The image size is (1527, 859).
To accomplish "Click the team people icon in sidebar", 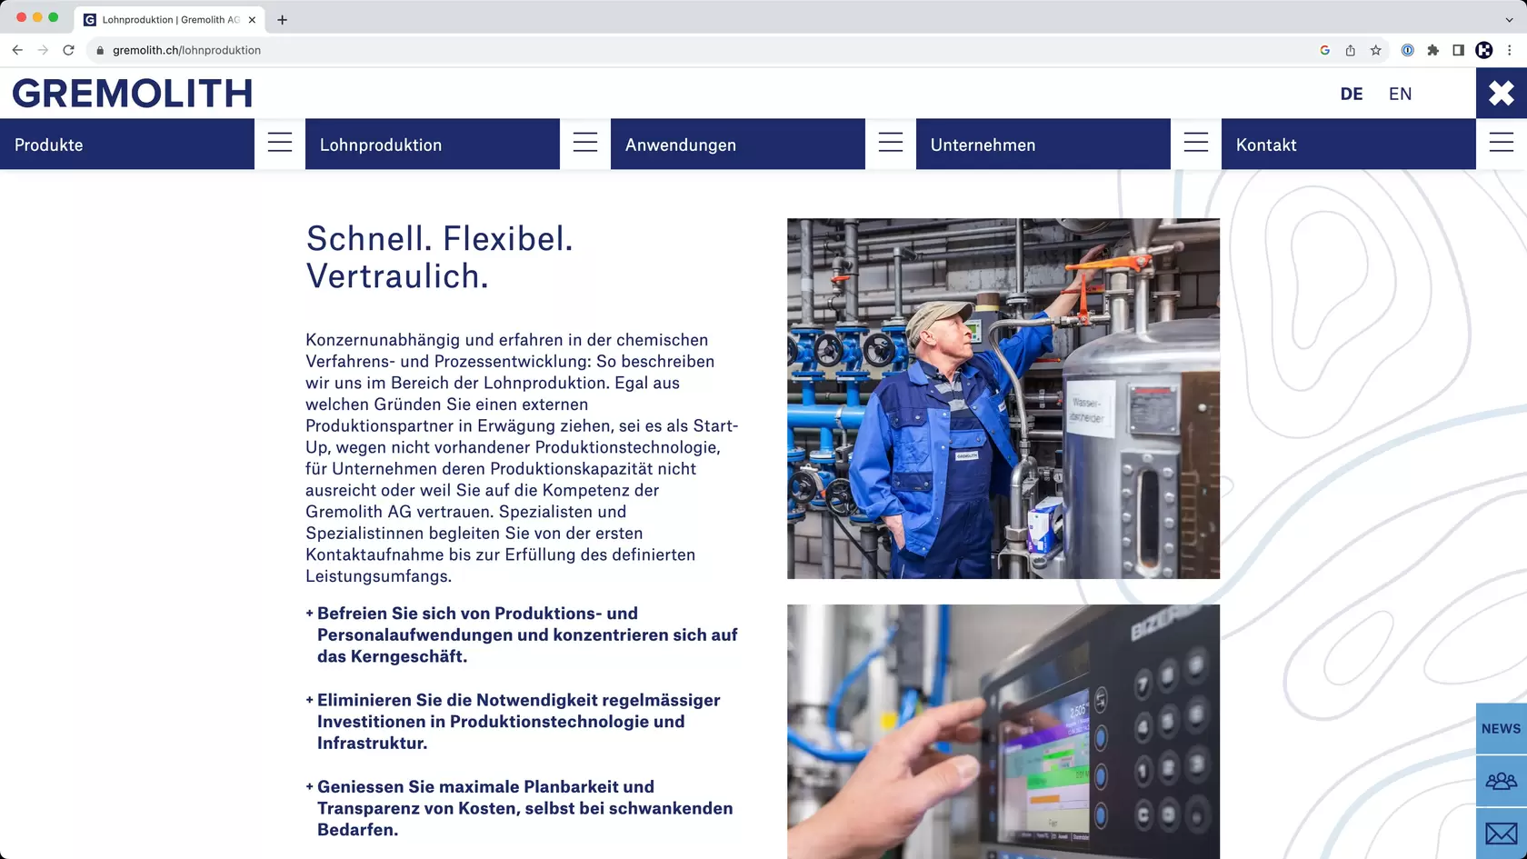I will coord(1501,781).
